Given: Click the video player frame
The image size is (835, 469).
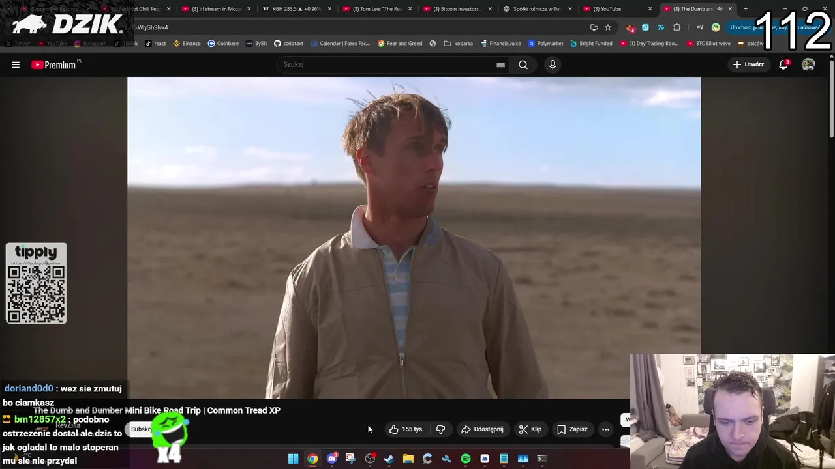Looking at the screenshot, I should [x=414, y=238].
